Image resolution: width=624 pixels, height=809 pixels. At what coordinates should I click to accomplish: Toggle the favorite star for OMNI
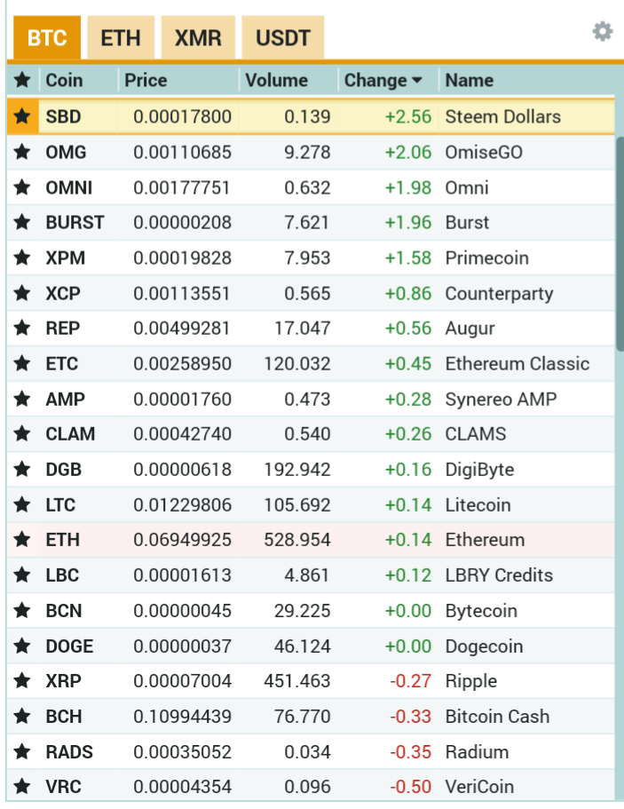(22, 187)
